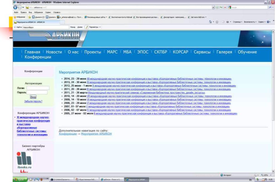This screenshot has height=182, width=275.
Task: Click into the Логин input field
Action: [38, 88]
